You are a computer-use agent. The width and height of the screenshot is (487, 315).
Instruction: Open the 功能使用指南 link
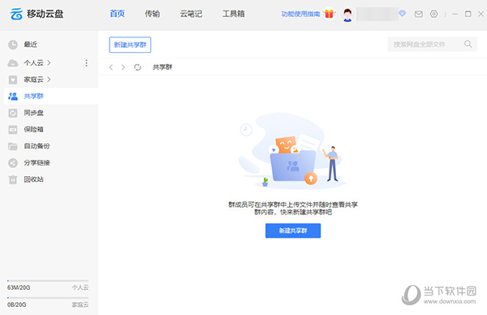[300, 14]
